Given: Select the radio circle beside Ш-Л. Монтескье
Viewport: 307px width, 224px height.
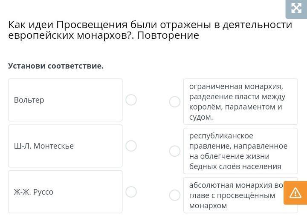Looking at the screenshot, I should tap(131, 146).
